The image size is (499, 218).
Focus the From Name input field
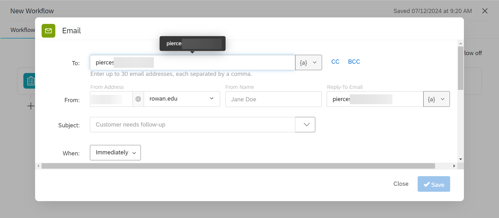click(x=273, y=99)
